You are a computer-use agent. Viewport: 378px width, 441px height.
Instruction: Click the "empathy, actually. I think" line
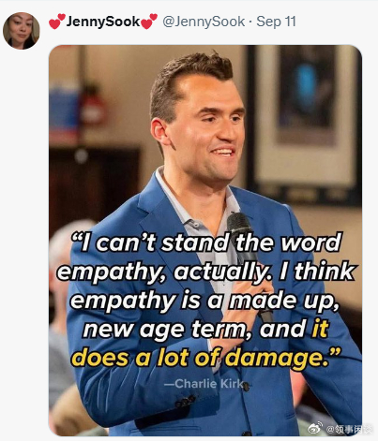[205, 271]
